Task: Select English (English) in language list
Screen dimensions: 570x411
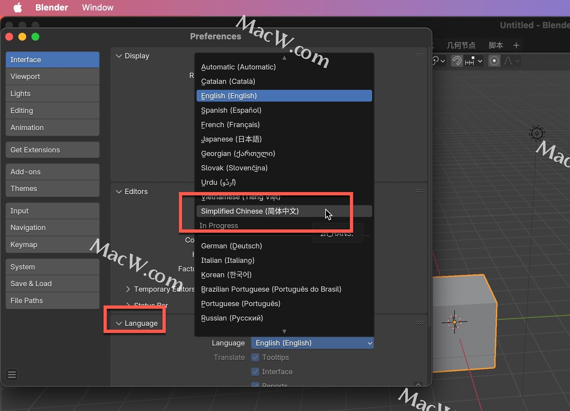Action: coord(284,96)
